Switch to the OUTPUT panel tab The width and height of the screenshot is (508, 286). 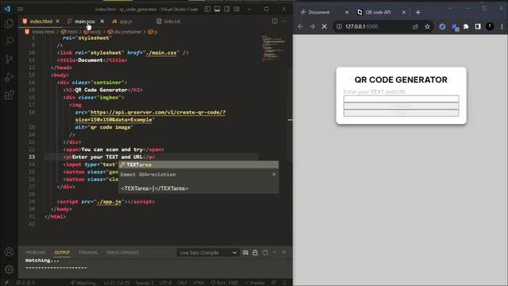pyautogui.click(x=62, y=253)
